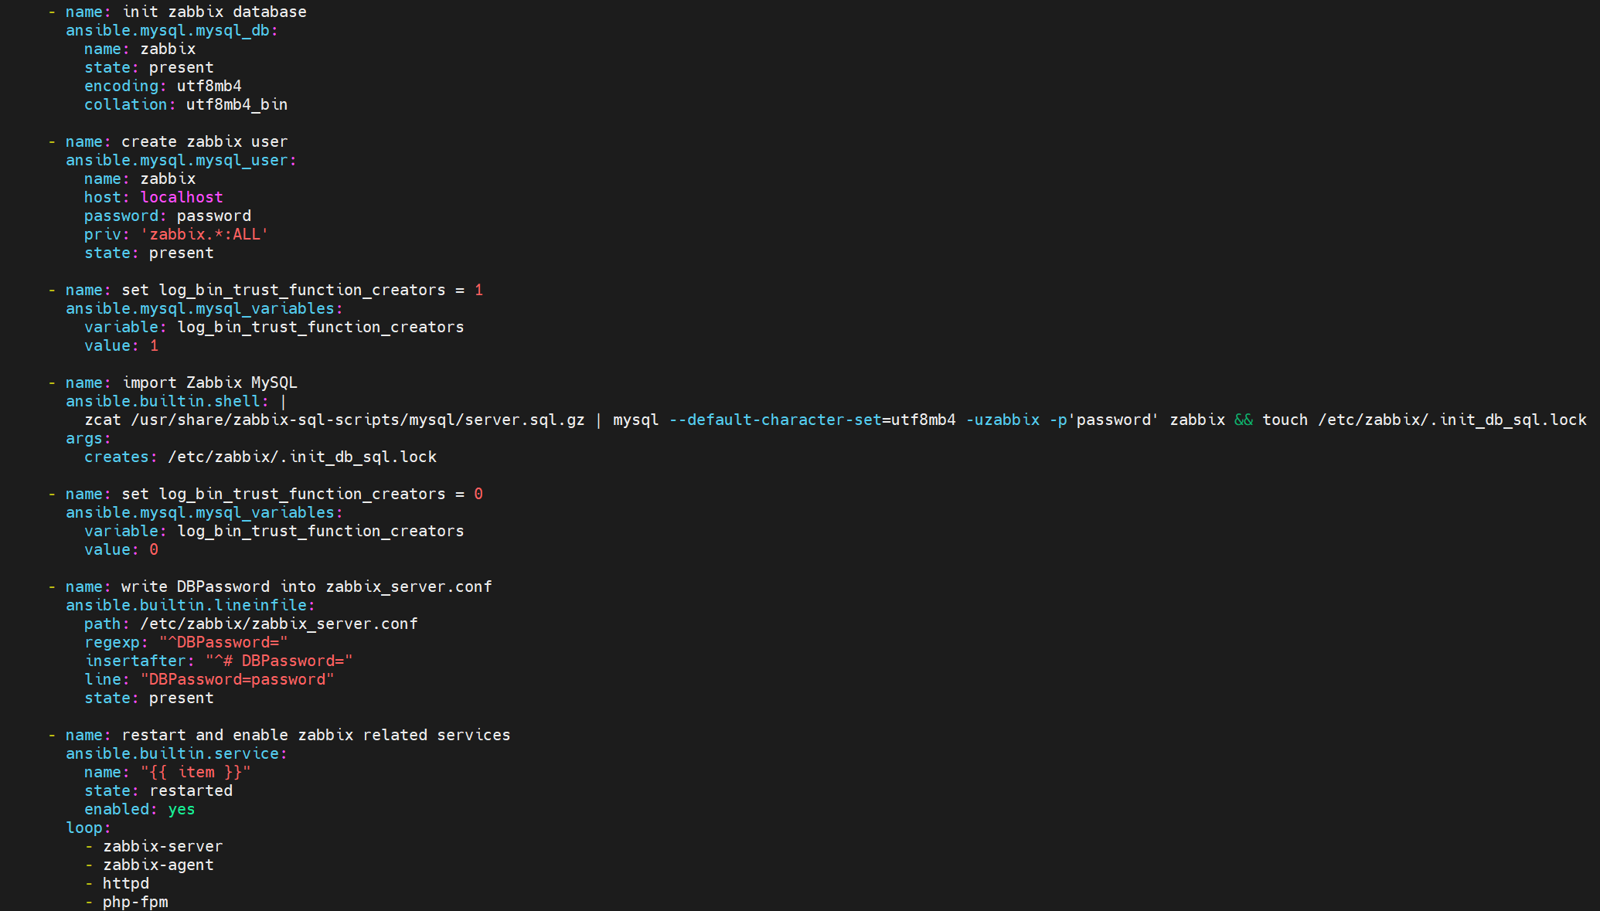Click the 'state: restarted' line
Viewport: 1600px width, 911px height.
(x=158, y=790)
